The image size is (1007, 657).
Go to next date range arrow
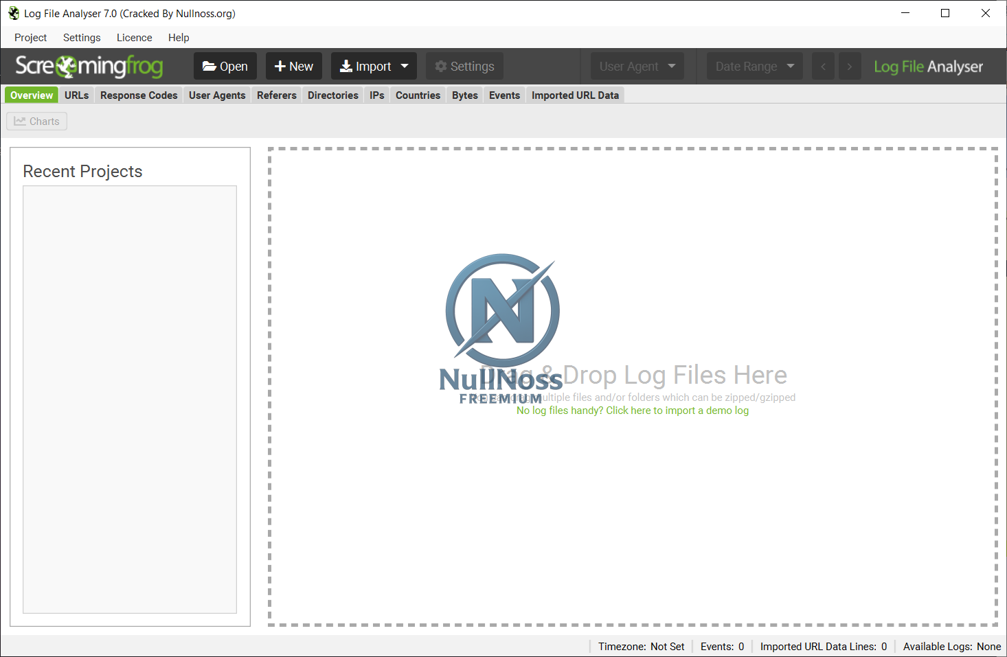[x=850, y=67]
